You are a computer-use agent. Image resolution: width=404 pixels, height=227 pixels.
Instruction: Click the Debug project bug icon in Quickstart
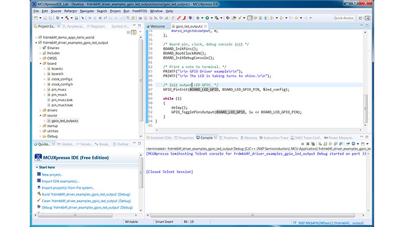38,207
